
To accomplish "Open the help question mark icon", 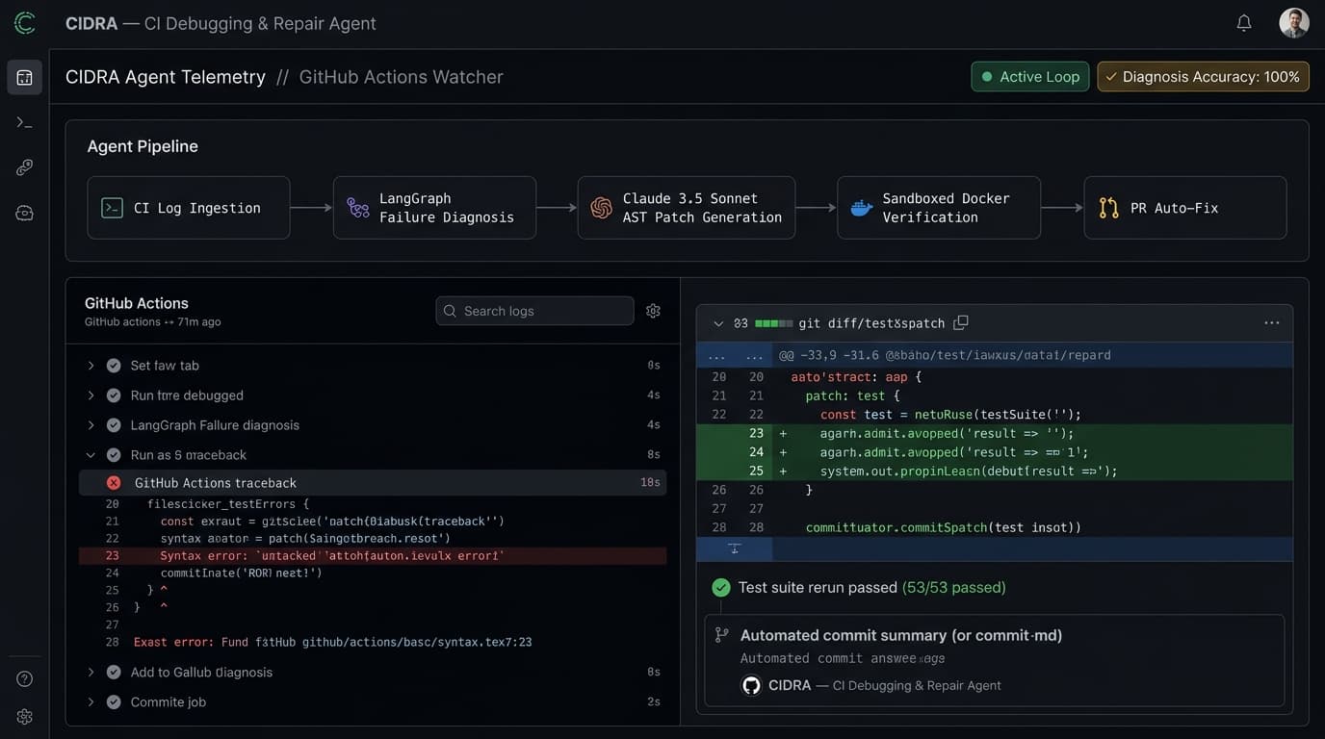I will click(x=25, y=678).
